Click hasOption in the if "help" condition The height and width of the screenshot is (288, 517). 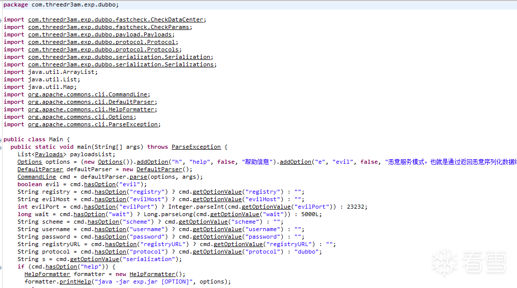62,267
